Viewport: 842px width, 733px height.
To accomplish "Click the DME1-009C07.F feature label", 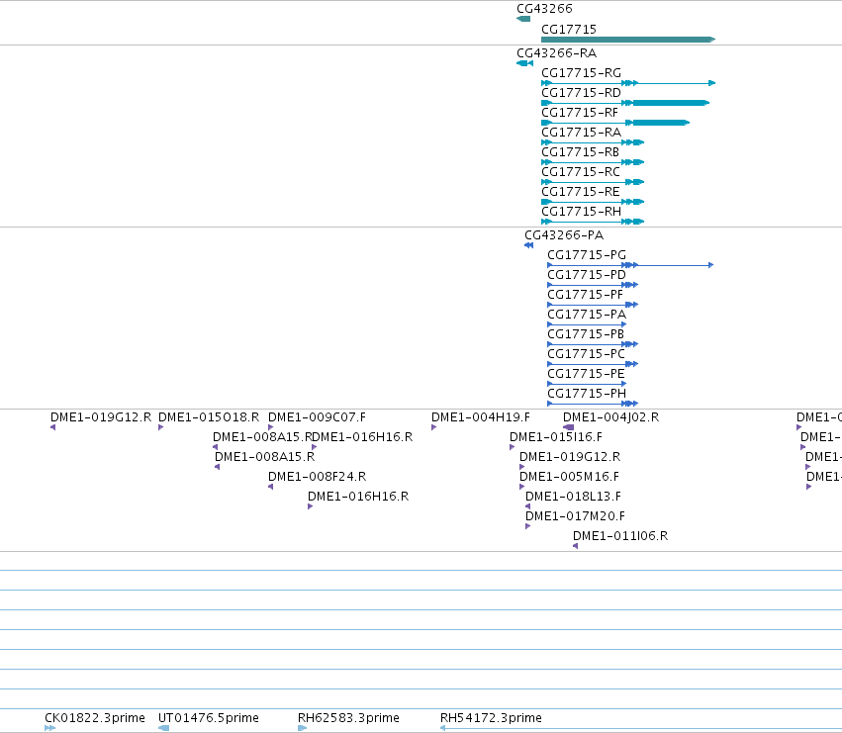I will click(x=317, y=417).
